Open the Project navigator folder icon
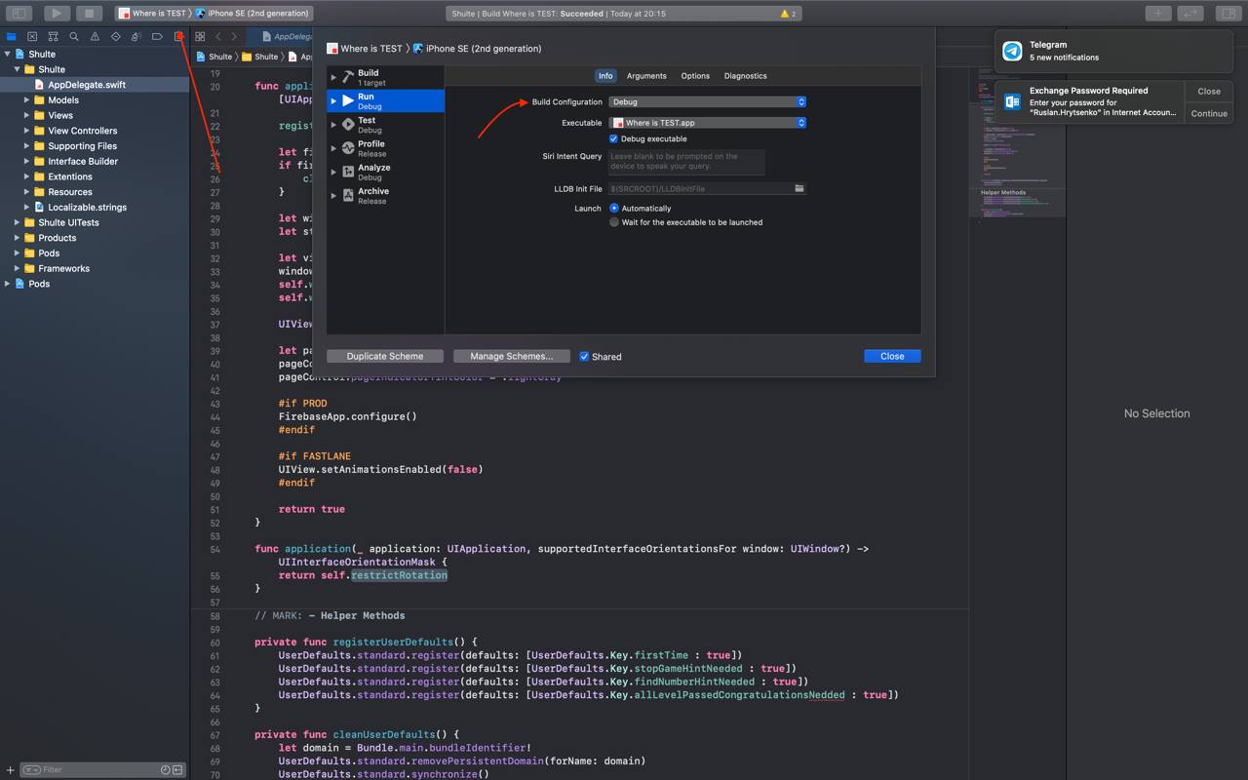 click(x=11, y=36)
